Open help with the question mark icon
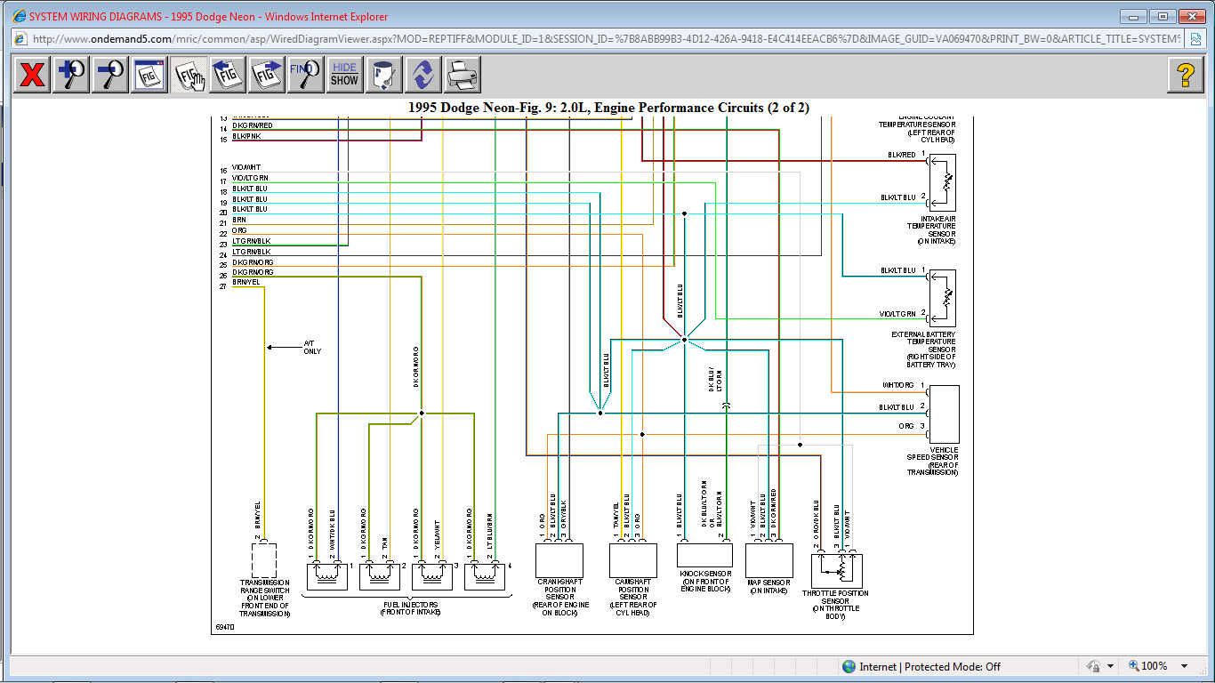The image size is (1215, 683). pyautogui.click(x=1185, y=75)
